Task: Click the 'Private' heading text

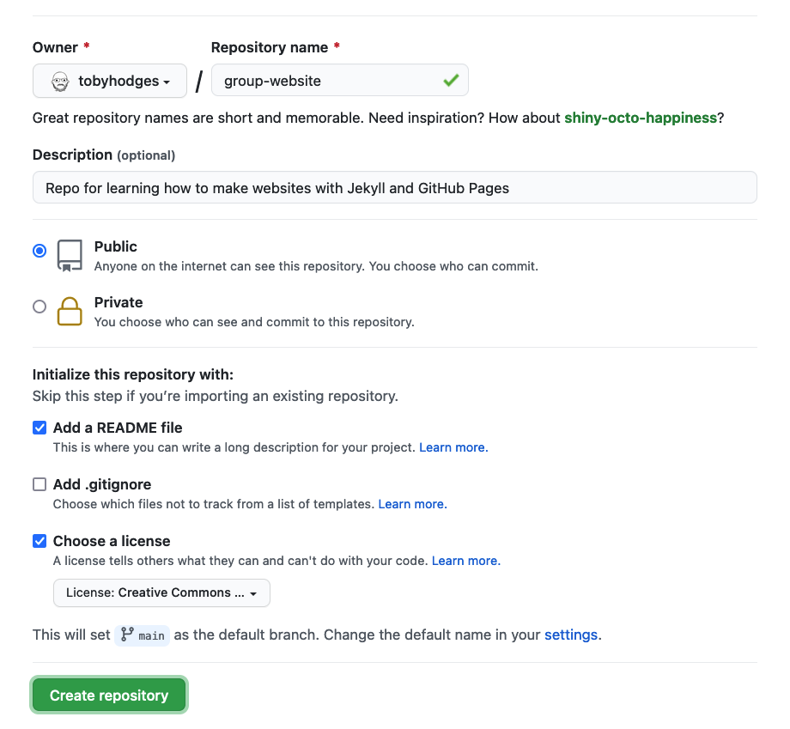Action: pos(118,302)
